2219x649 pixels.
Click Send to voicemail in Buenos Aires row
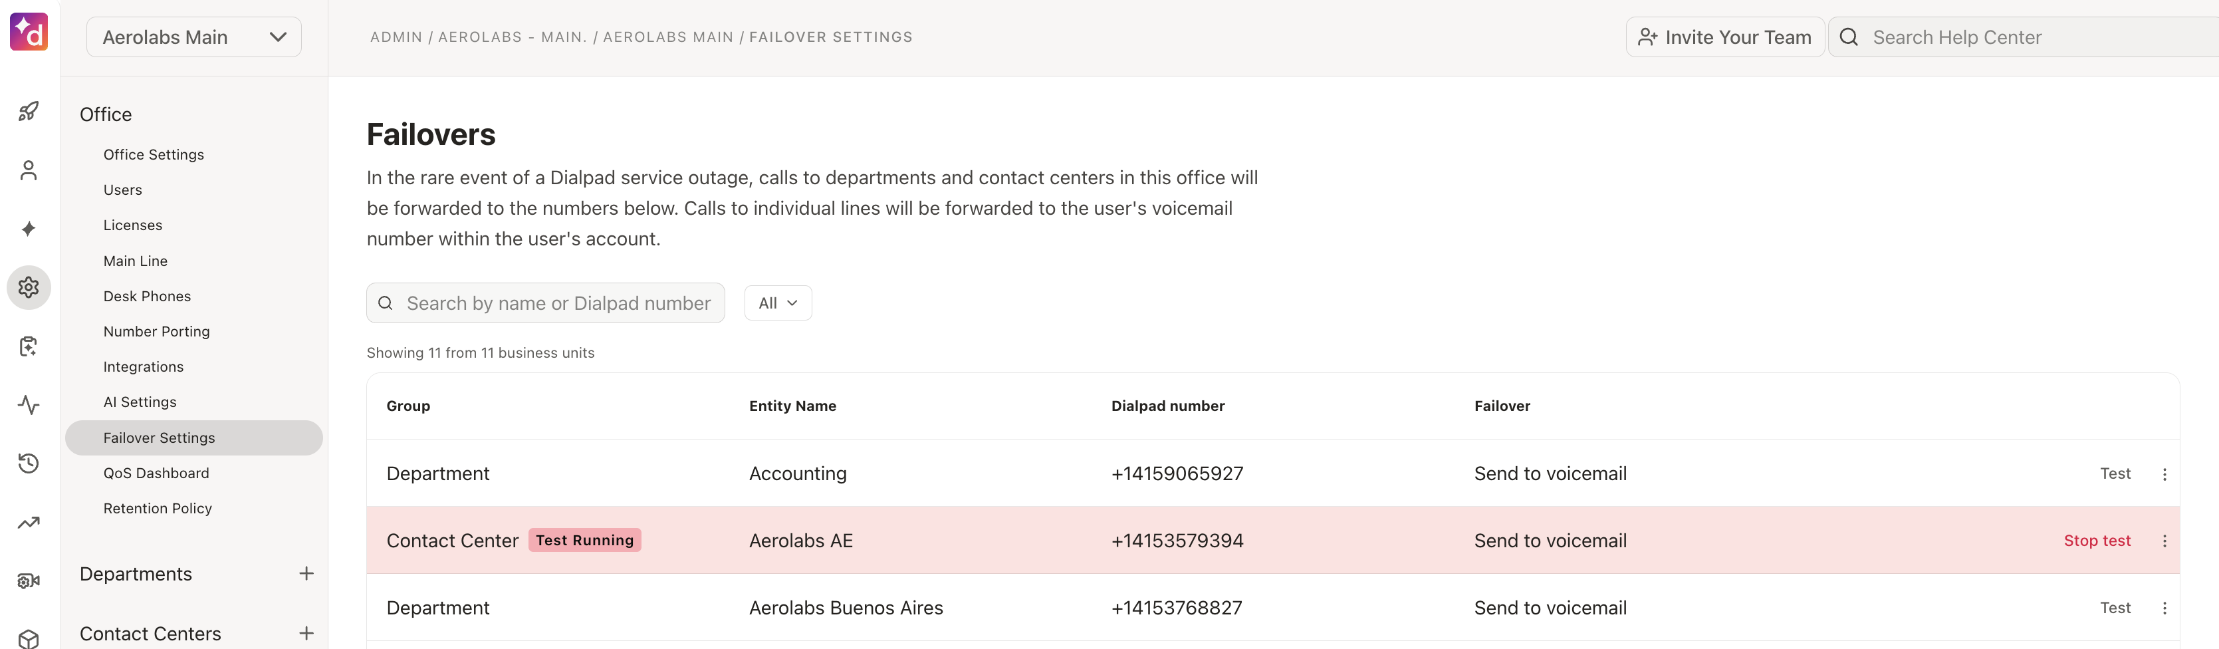tap(1550, 608)
